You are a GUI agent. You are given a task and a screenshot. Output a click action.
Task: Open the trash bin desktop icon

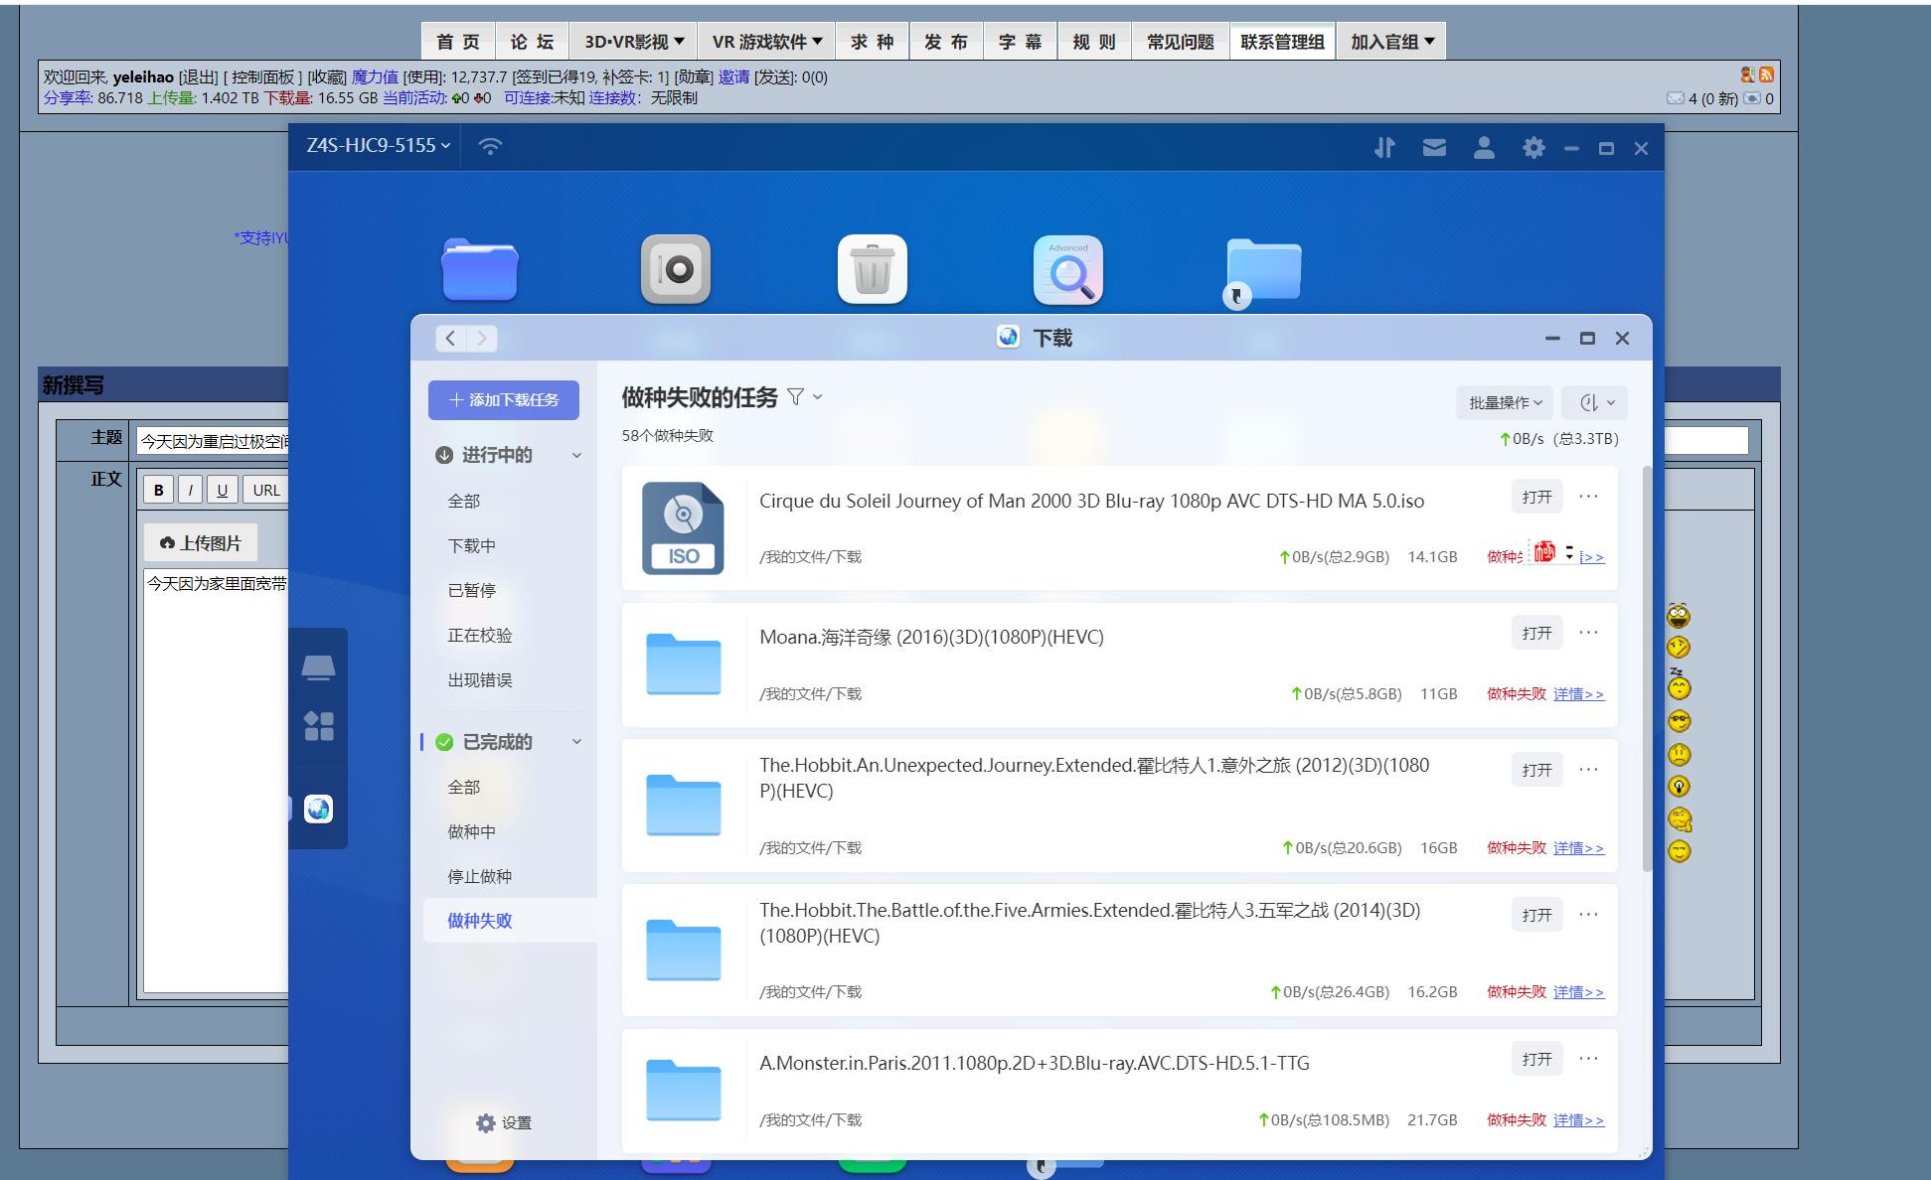pyautogui.click(x=872, y=269)
